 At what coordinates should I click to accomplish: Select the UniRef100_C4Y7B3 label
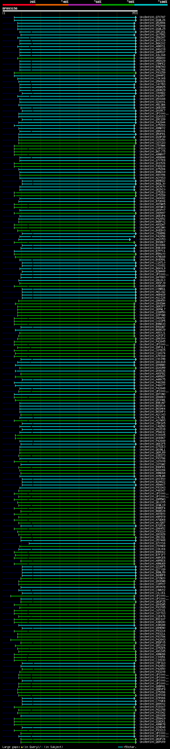coord(152,84)
